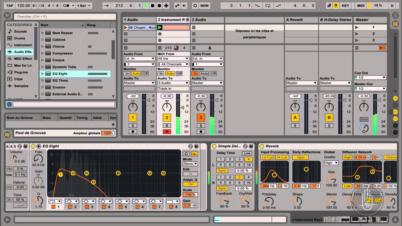Toggle the punch-in switch icon

pyautogui.click(x=257, y=6)
